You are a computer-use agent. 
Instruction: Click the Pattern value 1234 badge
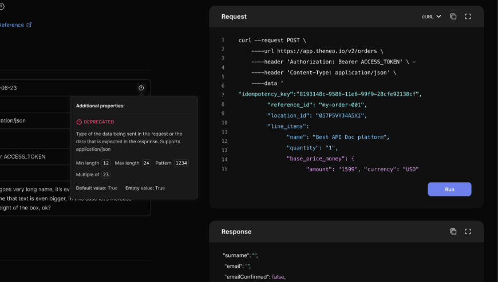click(x=181, y=163)
